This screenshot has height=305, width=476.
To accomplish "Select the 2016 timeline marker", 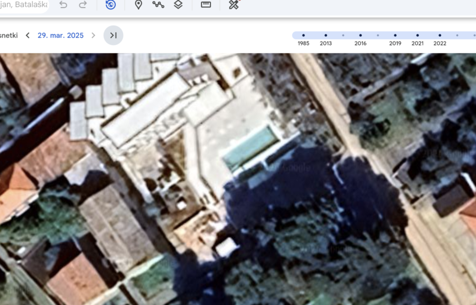I will (x=360, y=35).
